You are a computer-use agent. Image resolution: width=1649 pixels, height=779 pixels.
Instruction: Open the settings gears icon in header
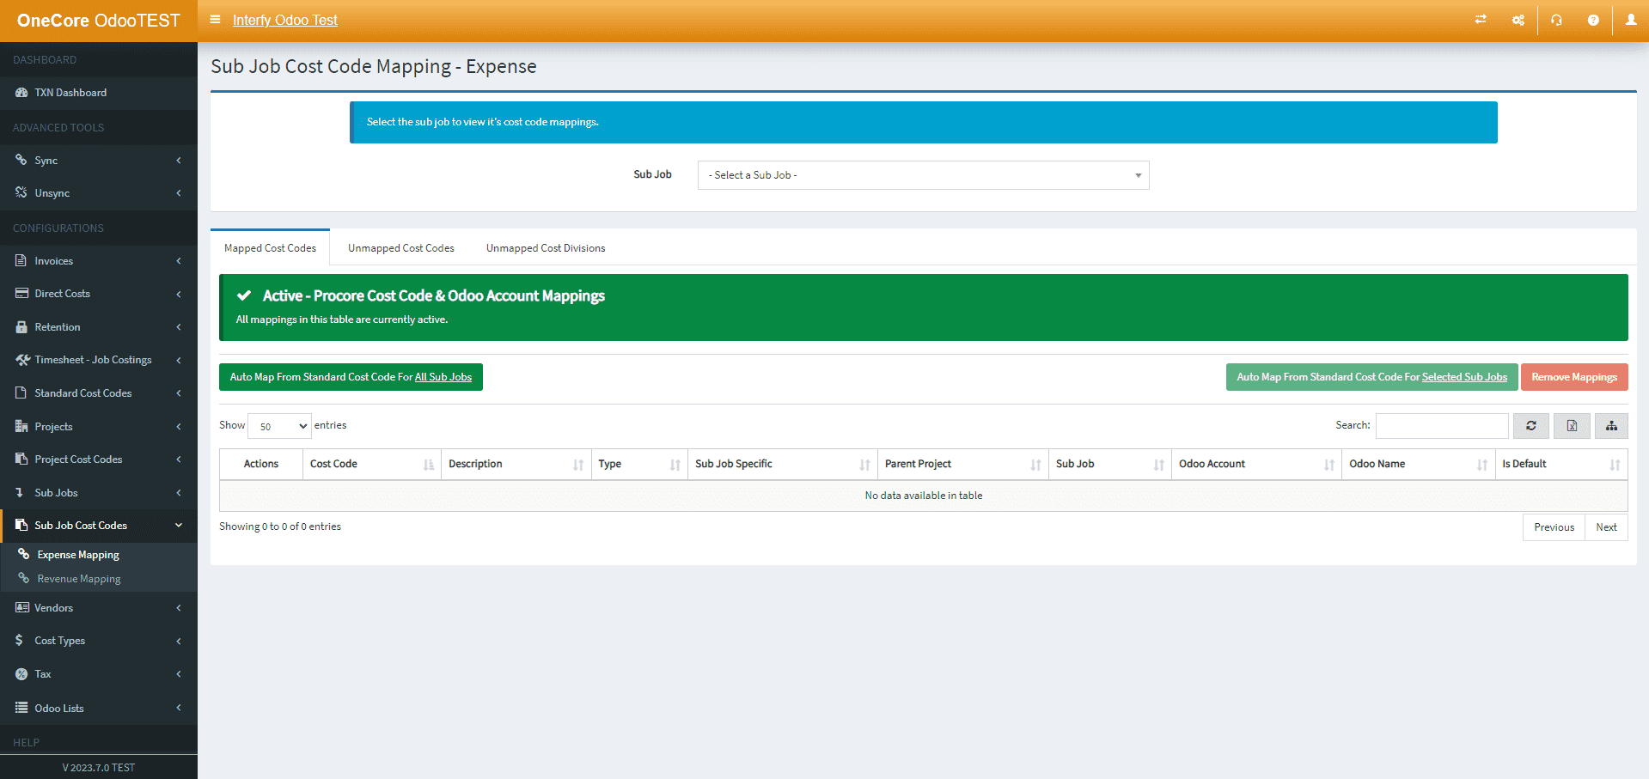pos(1518,20)
